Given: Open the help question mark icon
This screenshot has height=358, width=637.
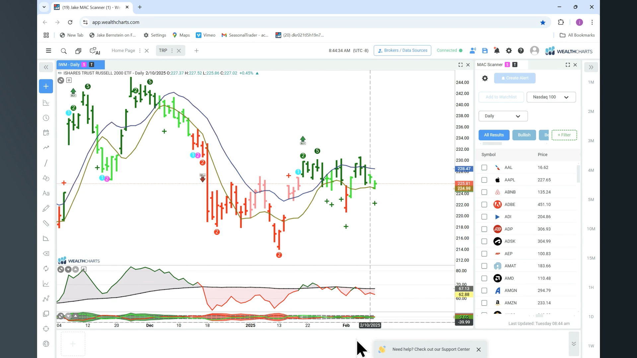Looking at the screenshot, I should coord(521,50).
